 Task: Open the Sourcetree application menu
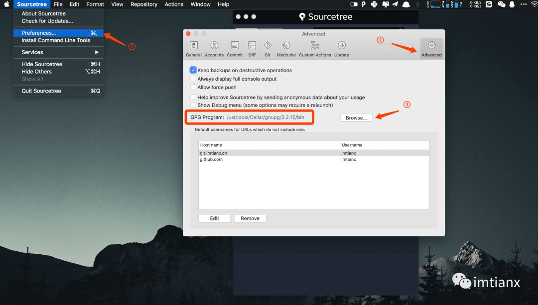pyautogui.click(x=31, y=4)
